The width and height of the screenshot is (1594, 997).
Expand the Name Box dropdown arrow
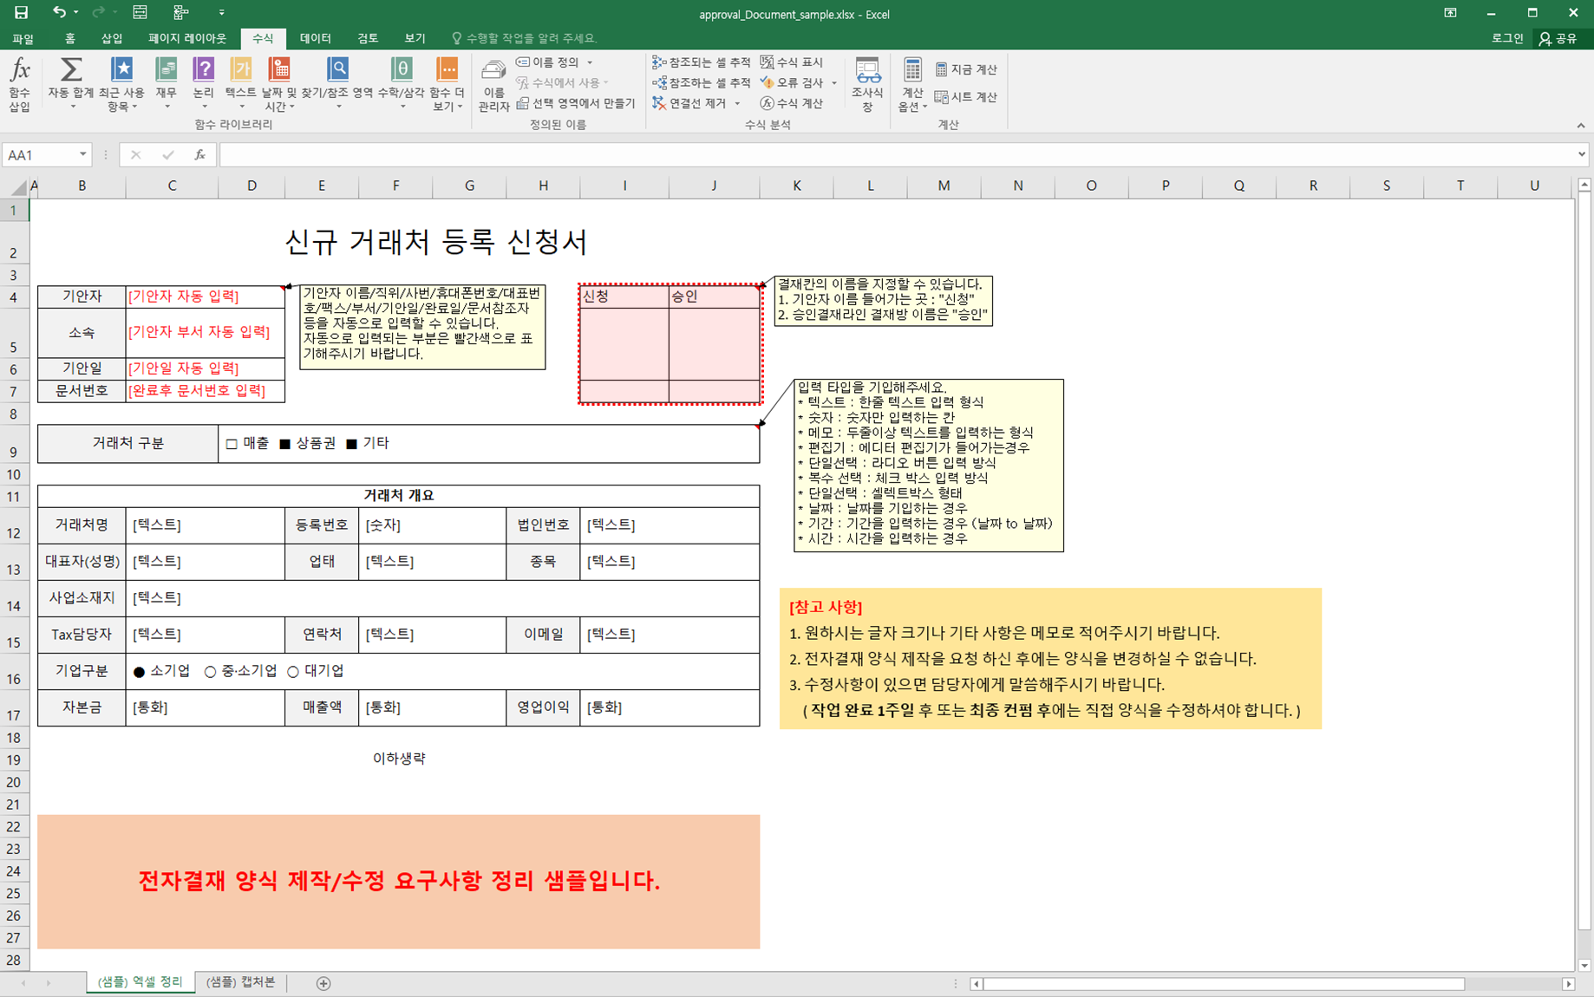82,155
